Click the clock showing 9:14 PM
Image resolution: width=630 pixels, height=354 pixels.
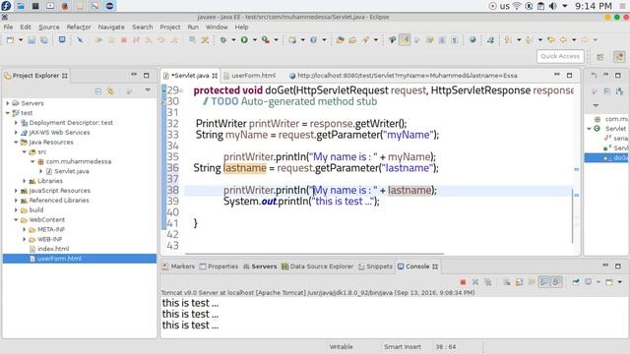coord(593,6)
